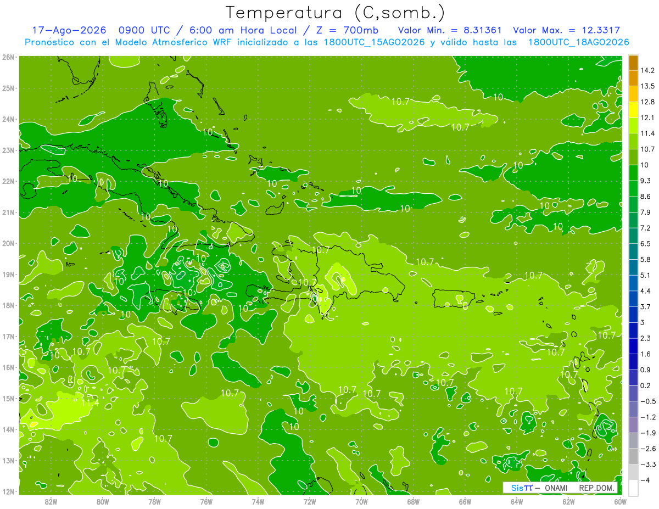Click the amber swatch between 12.8 and 13.5
This screenshot has width=659, height=509.
[633, 94]
